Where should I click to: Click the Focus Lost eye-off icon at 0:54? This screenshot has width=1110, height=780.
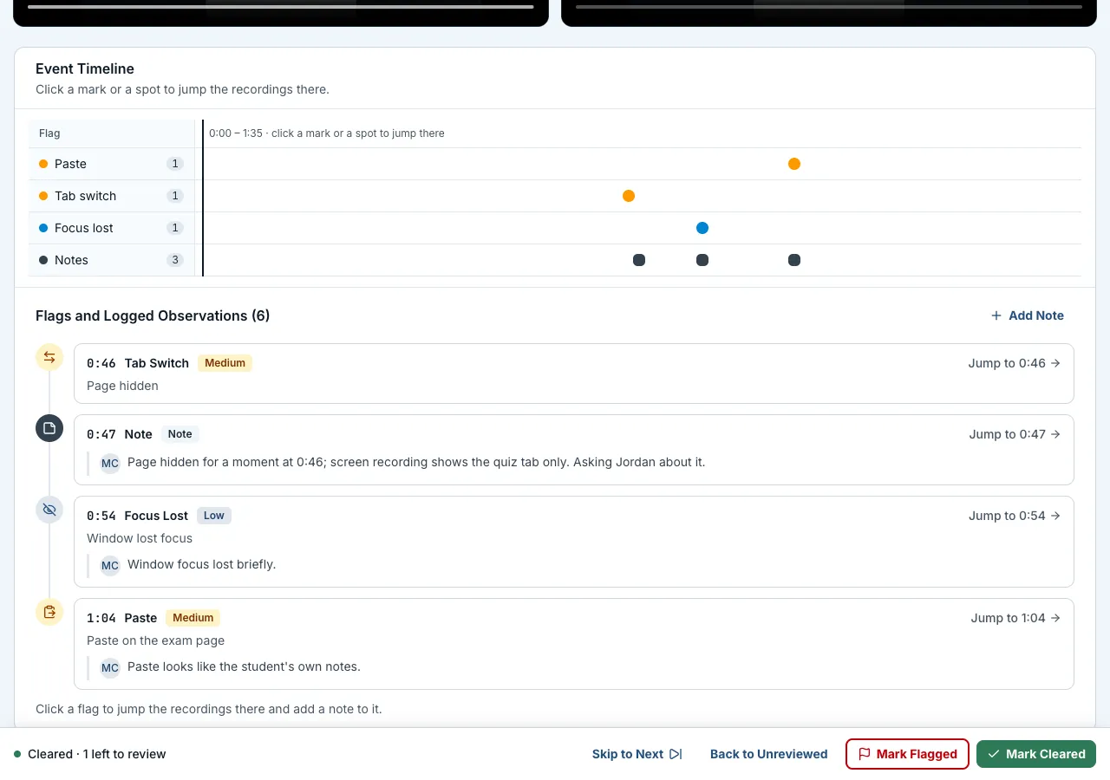(x=49, y=510)
